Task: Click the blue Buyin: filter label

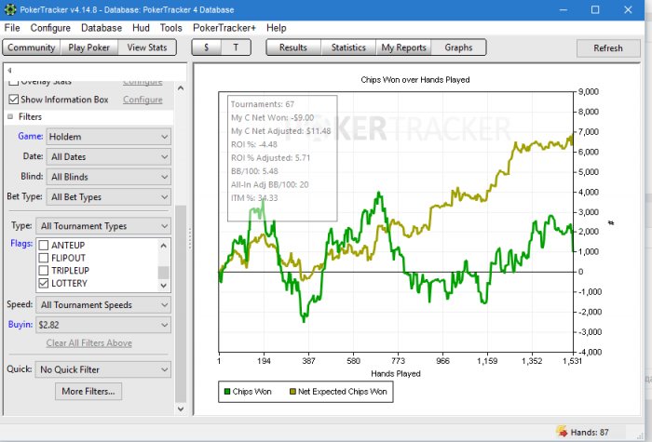Action: pos(20,324)
